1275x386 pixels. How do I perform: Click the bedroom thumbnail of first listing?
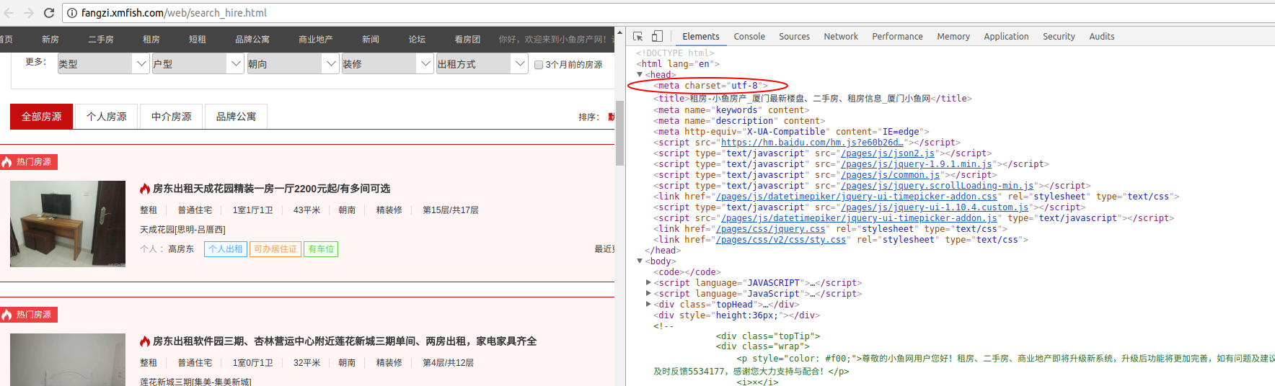pyautogui.click(x=68, y=224)
